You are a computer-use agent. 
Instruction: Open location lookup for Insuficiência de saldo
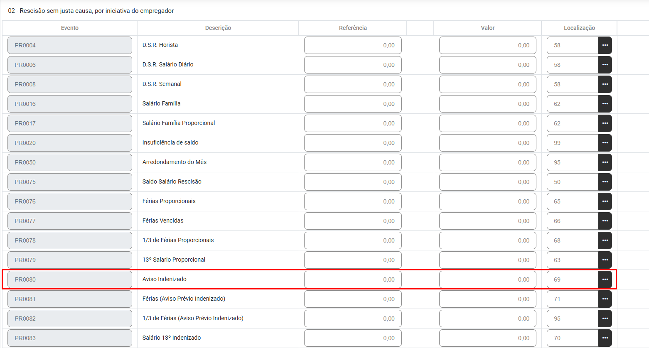click(605, 143)
